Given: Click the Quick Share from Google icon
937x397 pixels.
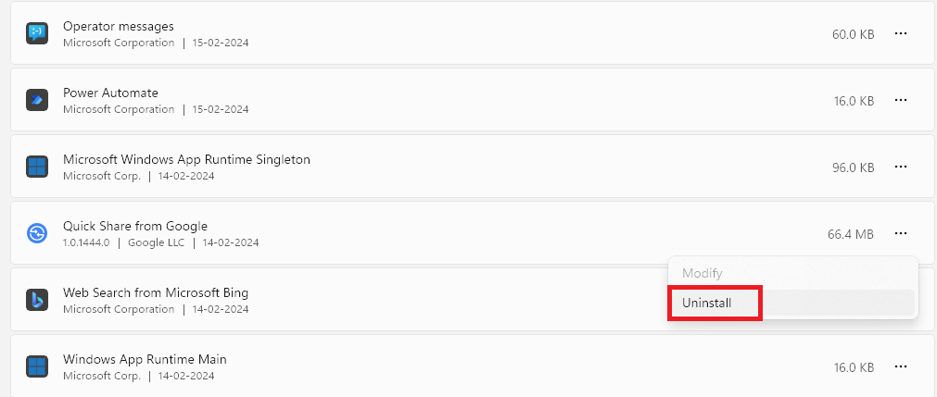Looking at the screenshot, I should [x=37, y=234].
